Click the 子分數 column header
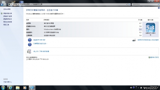The height and width of the screenshot is (90, 160). pyautogui.click(x=140, y=20)
